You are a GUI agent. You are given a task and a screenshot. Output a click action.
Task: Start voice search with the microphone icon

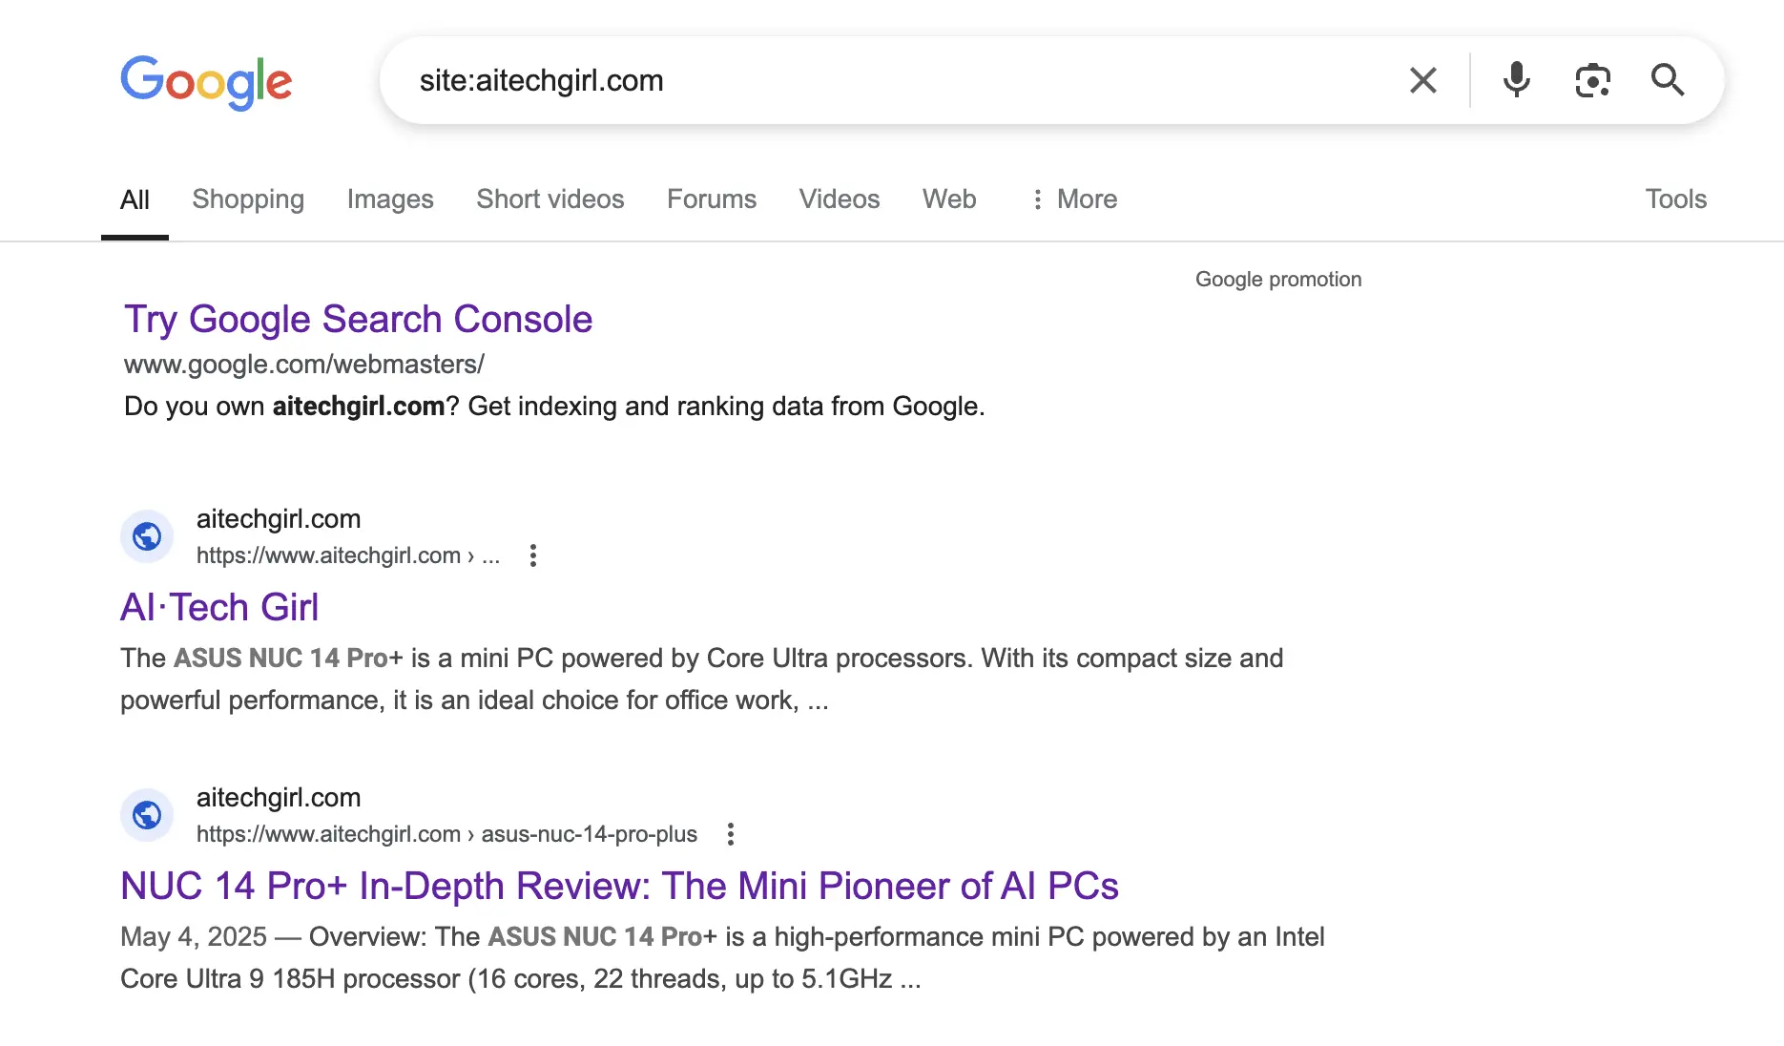[1516, 80]
